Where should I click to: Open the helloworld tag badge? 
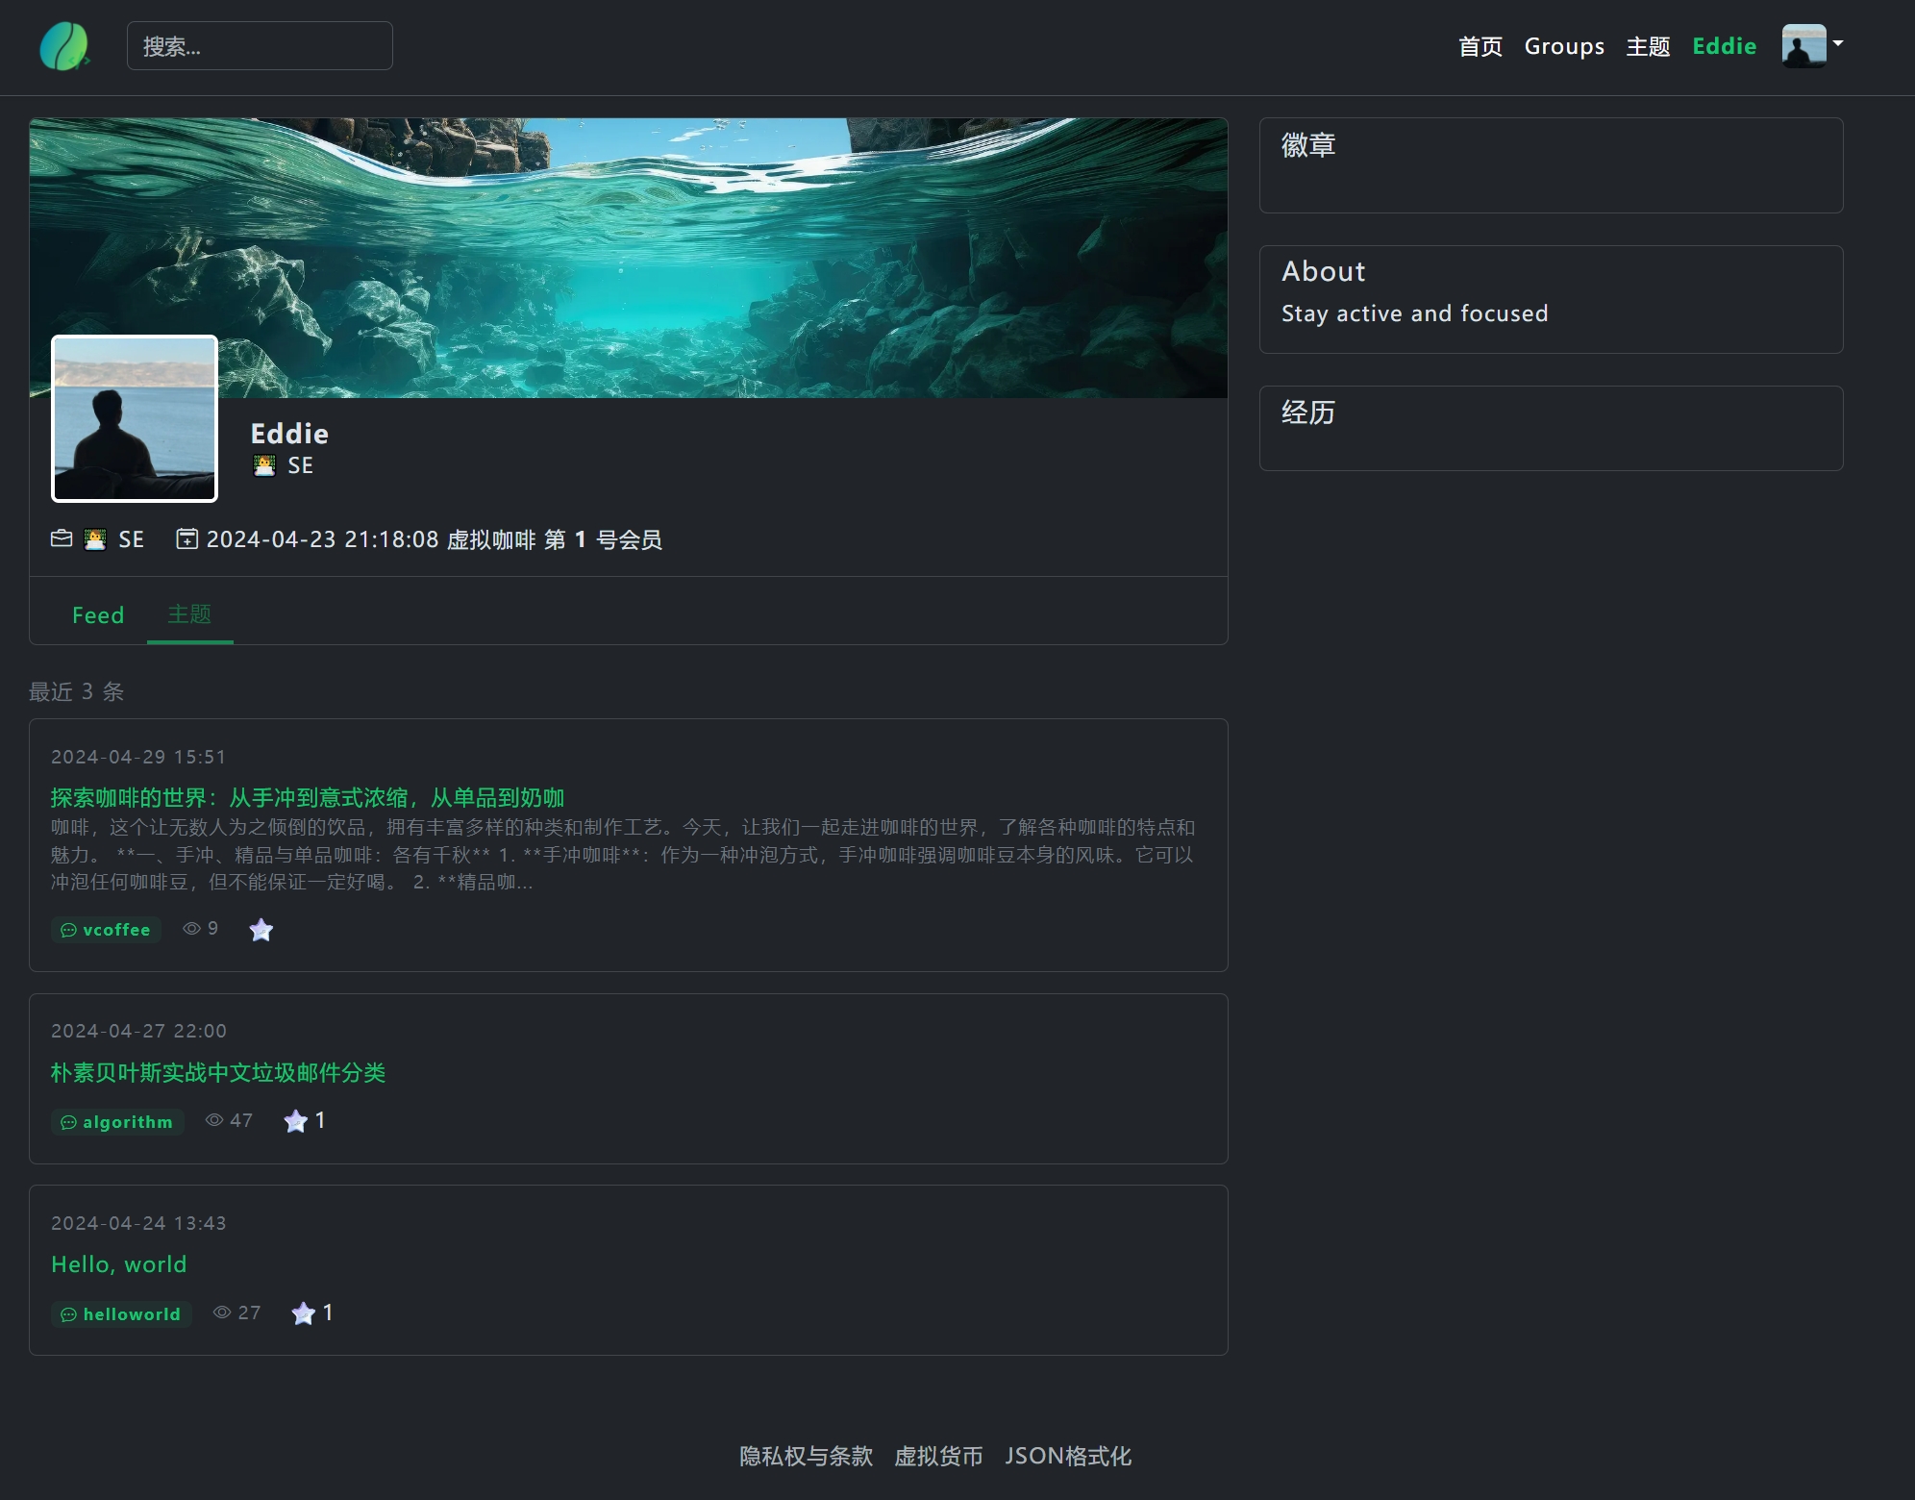click(x=121, y=1314)
